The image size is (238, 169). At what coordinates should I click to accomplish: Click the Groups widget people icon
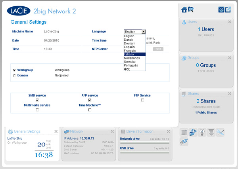tap(184, 58)
